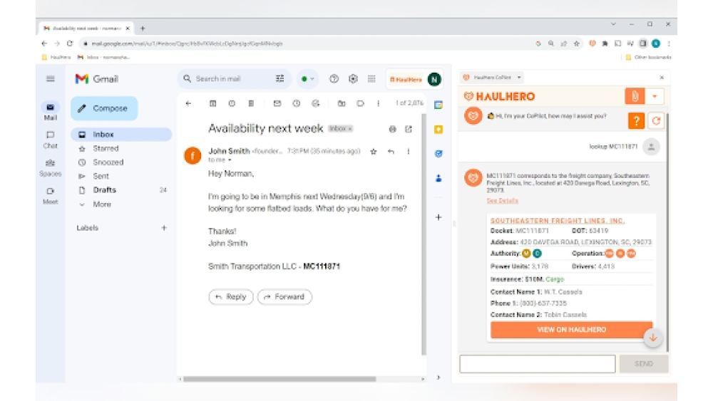Open HaulHero CoPilot title dropdown
Image resolution: width=713 pixels, height=401 pixels.
[519, 77]
